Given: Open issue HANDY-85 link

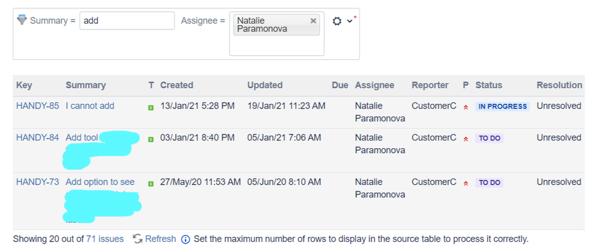Looking at the screenshot, I should (x=37, y=106).
